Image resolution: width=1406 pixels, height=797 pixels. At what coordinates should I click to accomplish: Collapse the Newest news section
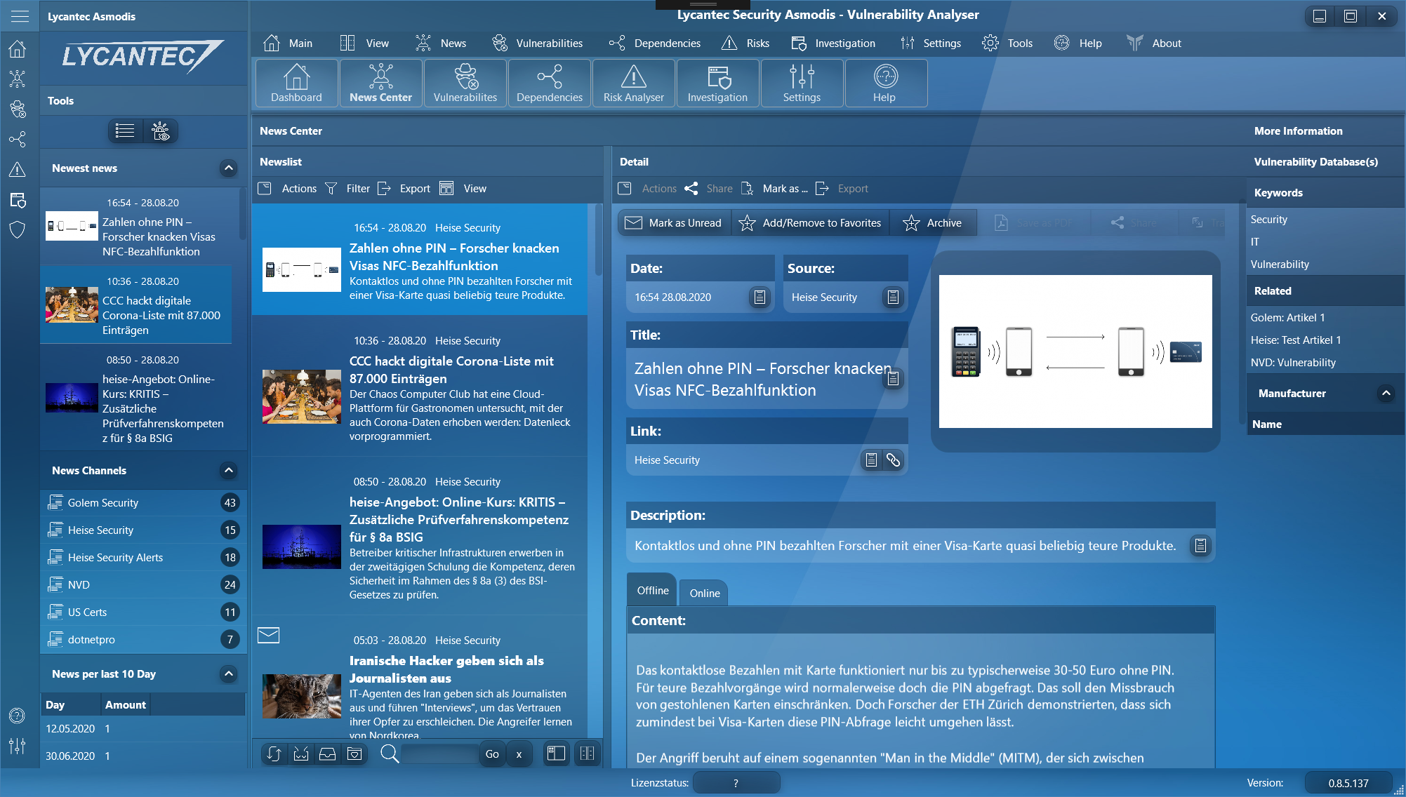(228, 168)
